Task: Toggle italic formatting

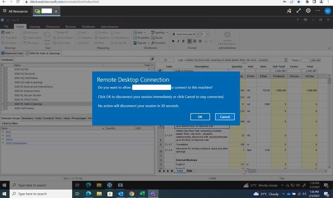Action: (178, 41)
